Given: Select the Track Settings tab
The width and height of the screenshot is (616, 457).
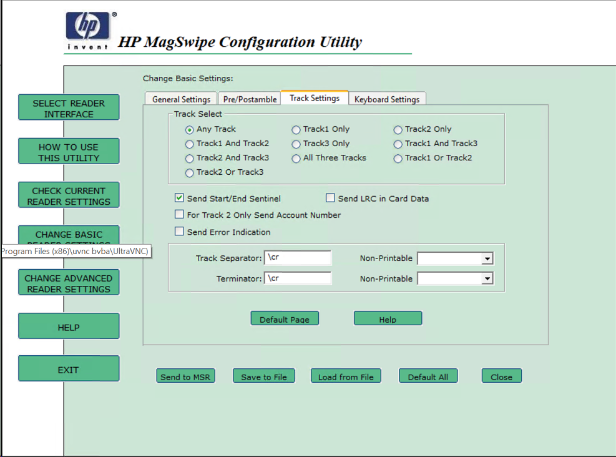Looking at the screenshot, I should (x=315, y=98).
